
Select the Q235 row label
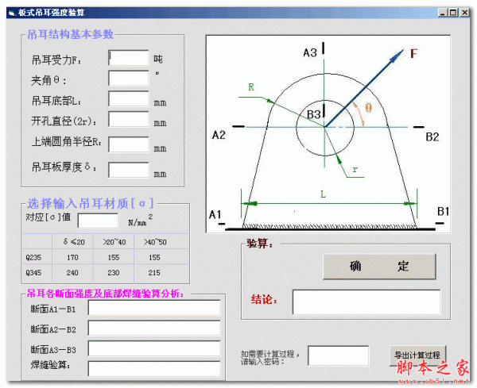(33, 257)
